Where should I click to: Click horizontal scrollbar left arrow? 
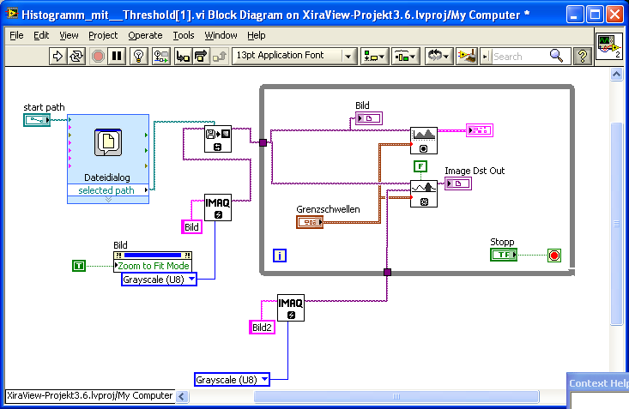click(x=181, y=397)
